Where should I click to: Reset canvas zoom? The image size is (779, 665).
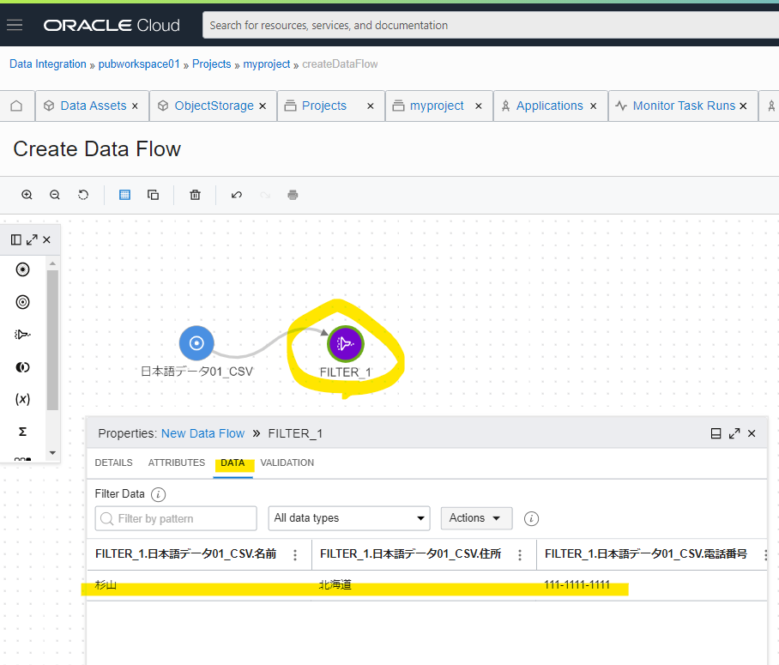(x=83, y=195)
